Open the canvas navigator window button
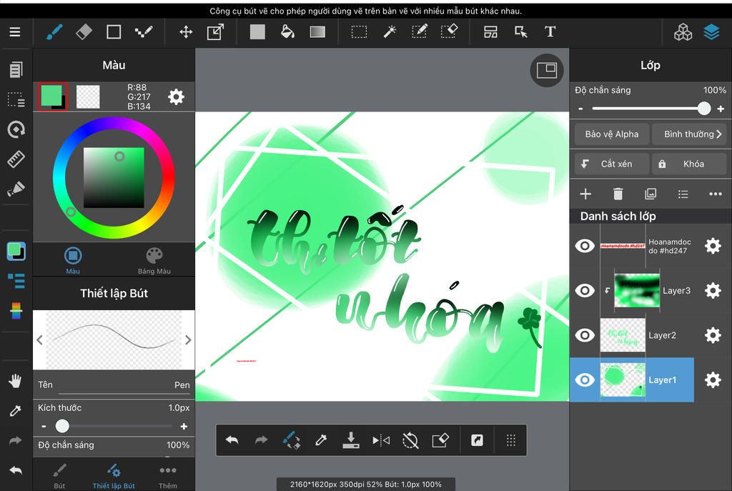 (x=547, y=71)
